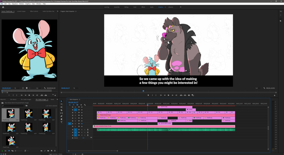Open timeline display settings wrench
The width and height of the screenshot is (284, 155).
coord(85,105)
